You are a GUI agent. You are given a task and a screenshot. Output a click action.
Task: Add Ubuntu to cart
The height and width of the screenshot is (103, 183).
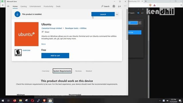point(55,56)
